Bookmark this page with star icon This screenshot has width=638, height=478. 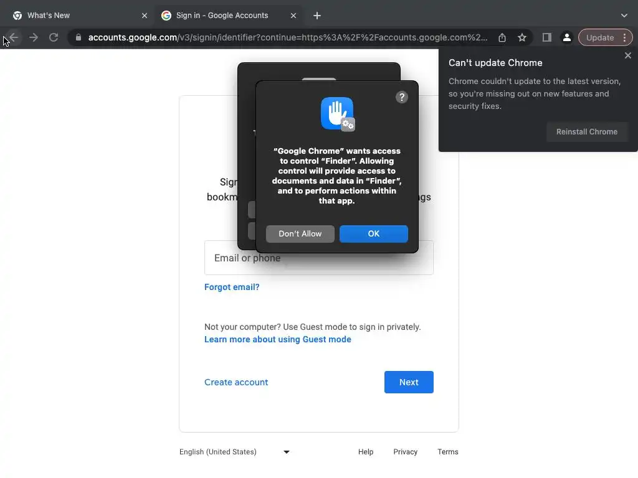[x=522, y=38]
